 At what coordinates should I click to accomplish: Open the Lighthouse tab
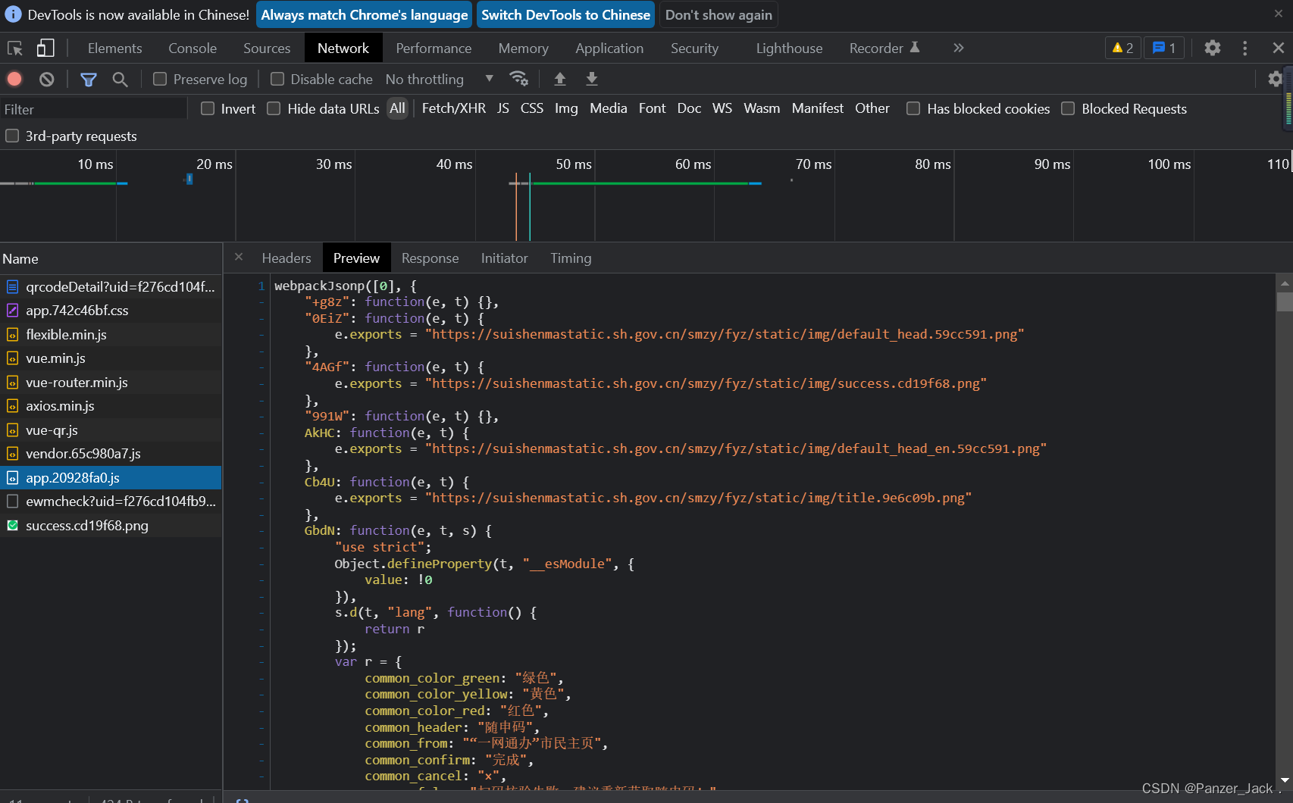point(789,48)
